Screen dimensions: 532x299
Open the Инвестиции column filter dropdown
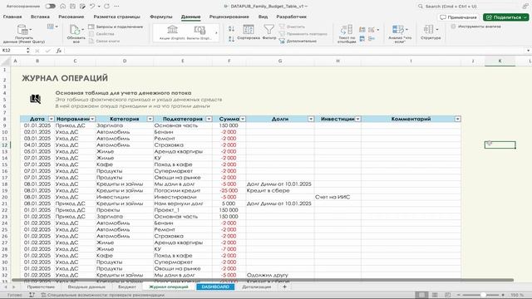click(358, 119)
